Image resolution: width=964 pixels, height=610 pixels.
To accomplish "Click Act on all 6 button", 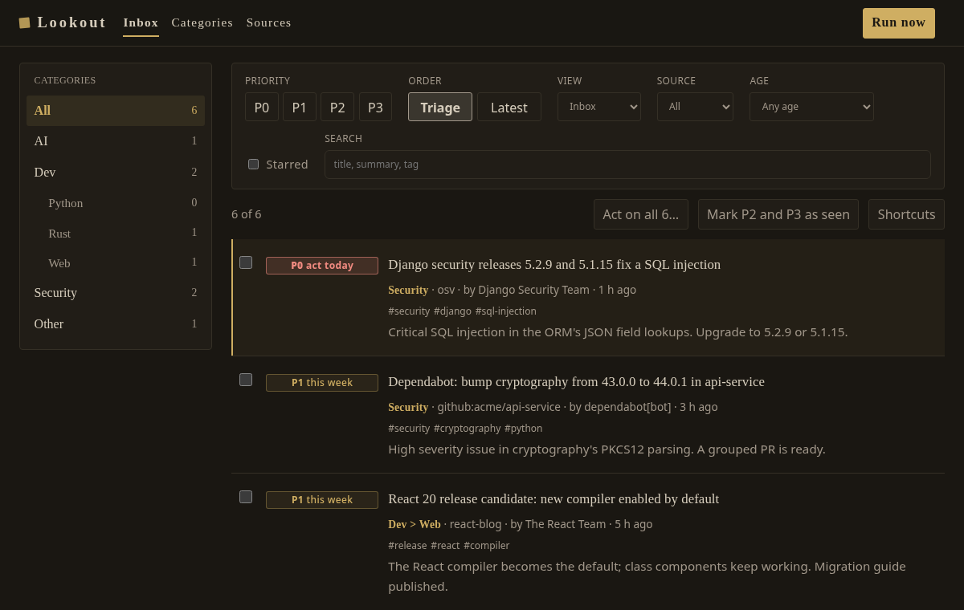I will pyautogui.click(x=641, y=214).
